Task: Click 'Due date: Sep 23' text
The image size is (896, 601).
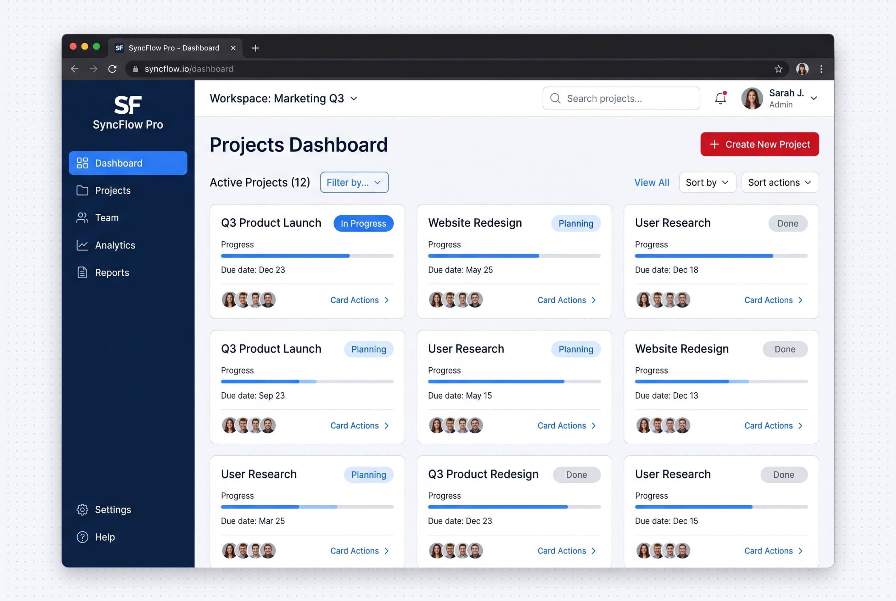Action: [253, 395]
